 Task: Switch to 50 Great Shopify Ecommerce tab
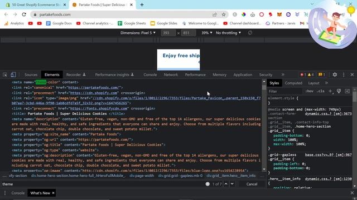[36, 5]
